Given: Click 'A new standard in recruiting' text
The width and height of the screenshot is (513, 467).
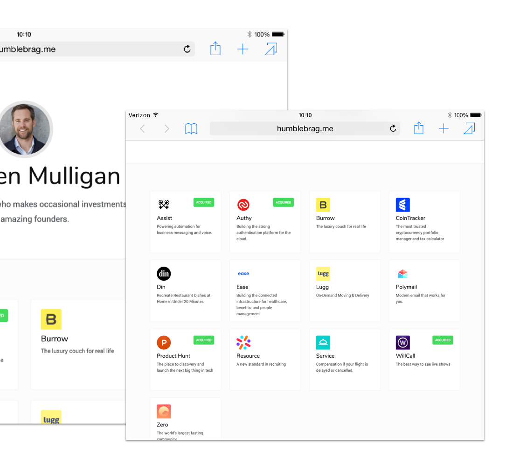Looking at the screenshot, I should coord(261,364).
